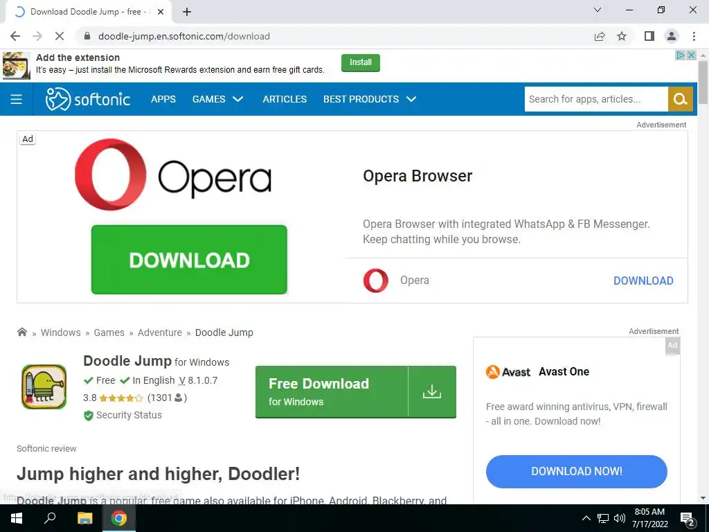
Task: Open the Chrome profile avatar
Action: click(x=672, y=36)
